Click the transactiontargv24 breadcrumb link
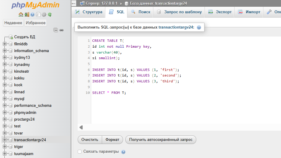Screen dimensions: 281x158 click(158, 4)
